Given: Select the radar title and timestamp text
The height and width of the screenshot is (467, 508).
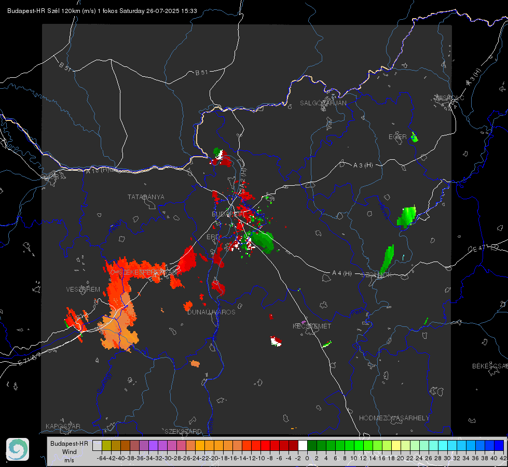Looking at the screenshot, I should coord(102,11).
